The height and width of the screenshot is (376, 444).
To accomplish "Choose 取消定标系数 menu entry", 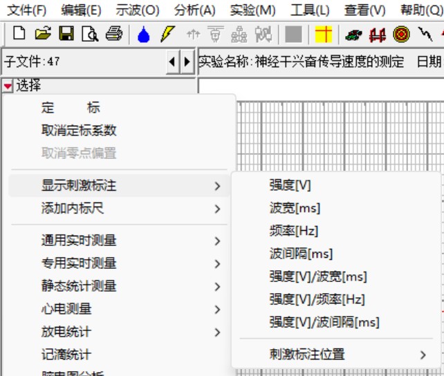I will 119,131.
